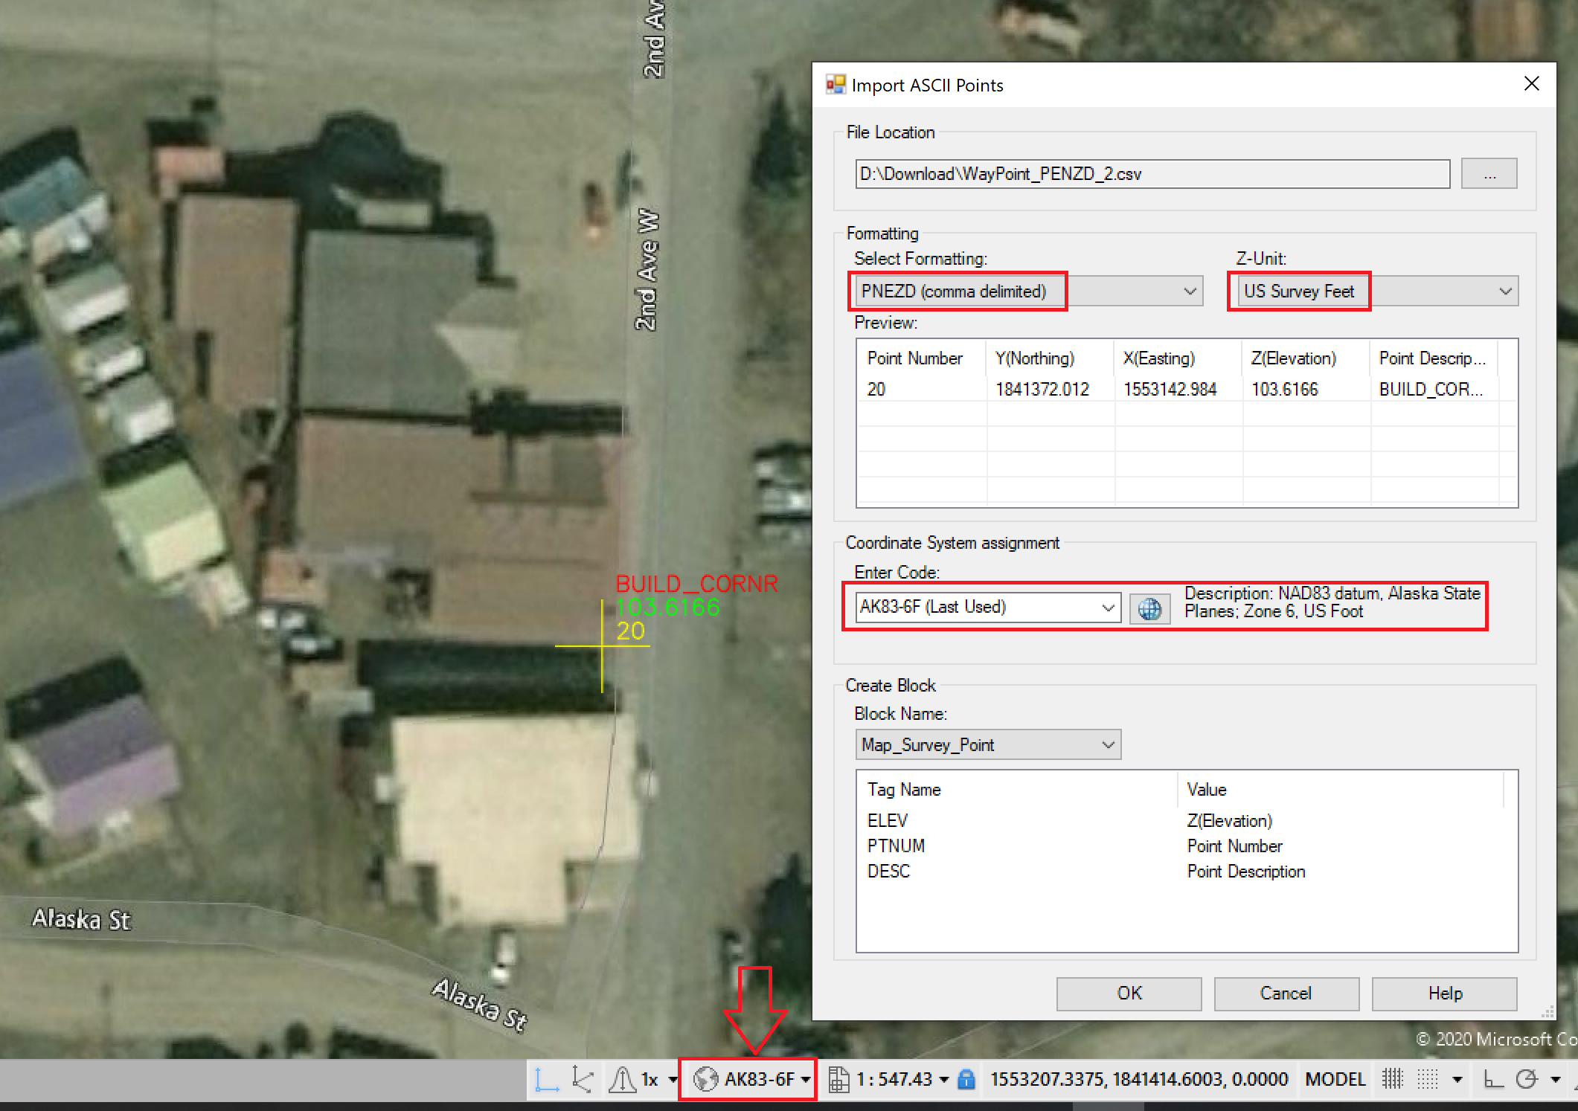Screen dimensions: 1578x1111
Task: Toggle the snap mode dotted grid icon
Action: point(1427,1079)
